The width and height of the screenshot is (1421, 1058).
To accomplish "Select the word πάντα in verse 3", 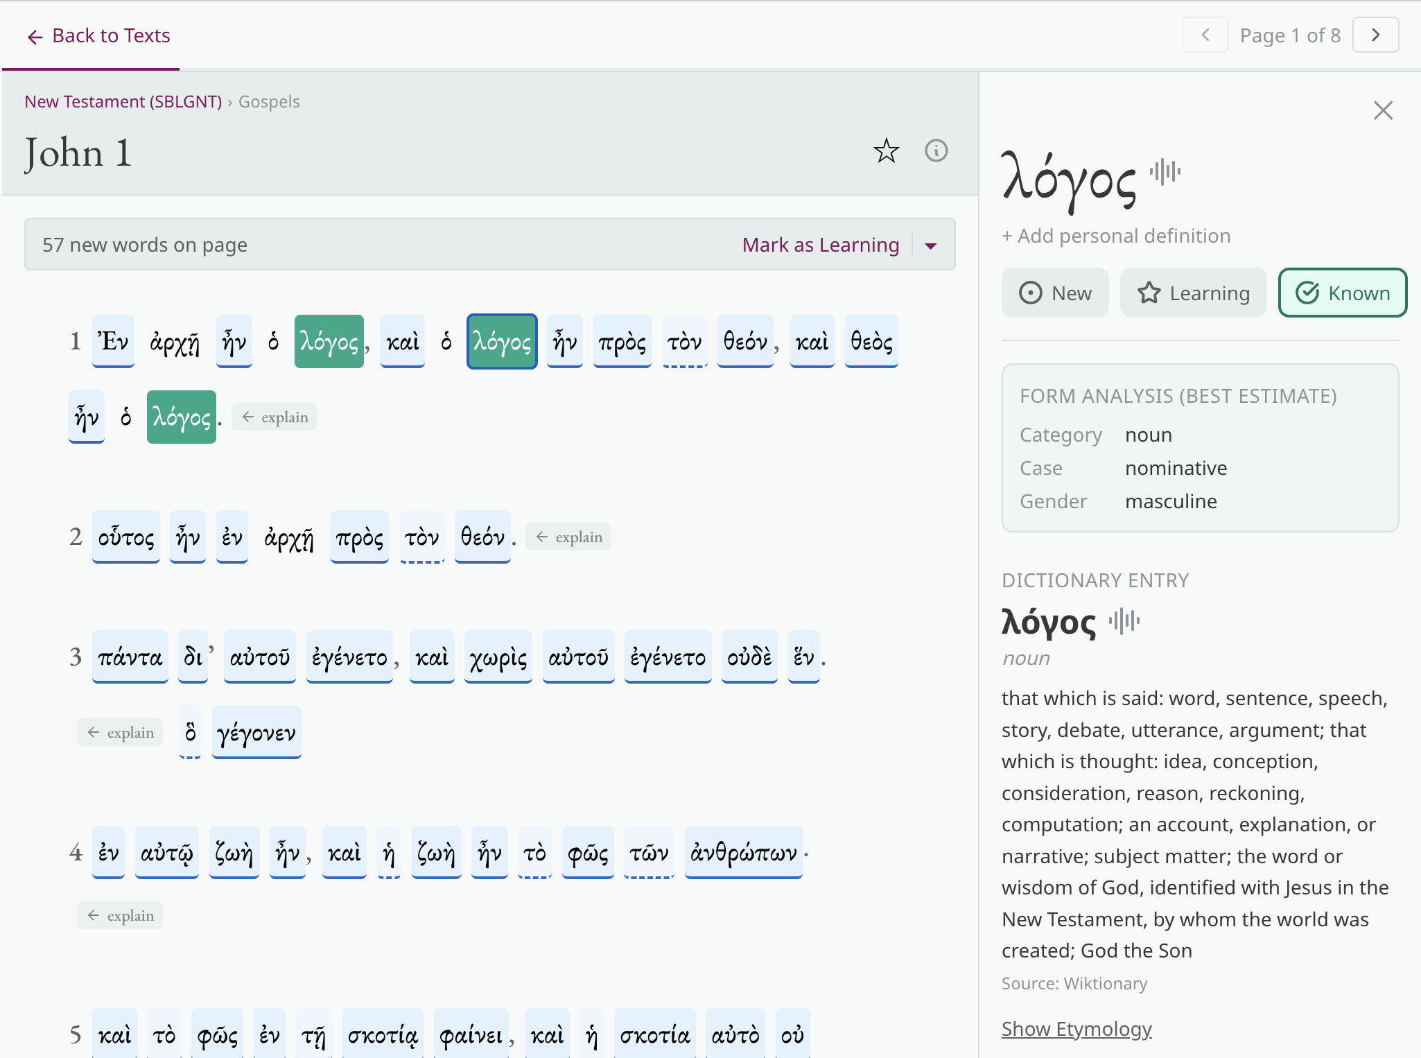I will coord(130,657).
